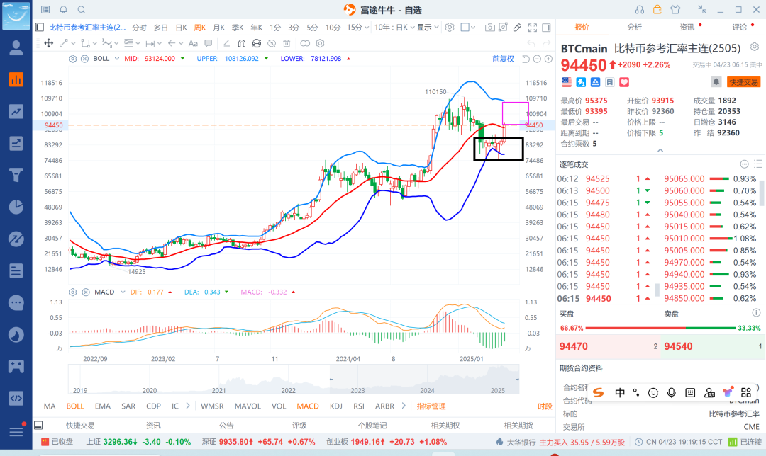This screenshot has height=456, width=766.
Task: Open the 前复权 adjustment dropdown
Action: point(503,59)
